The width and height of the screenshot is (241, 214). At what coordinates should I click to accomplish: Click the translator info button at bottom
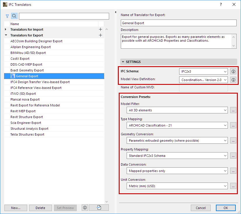[x=85, y=208]
